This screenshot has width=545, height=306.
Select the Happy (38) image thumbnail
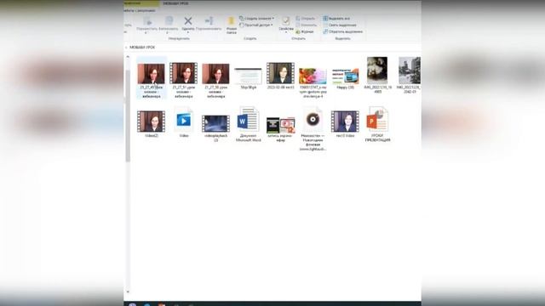(345, 76)
